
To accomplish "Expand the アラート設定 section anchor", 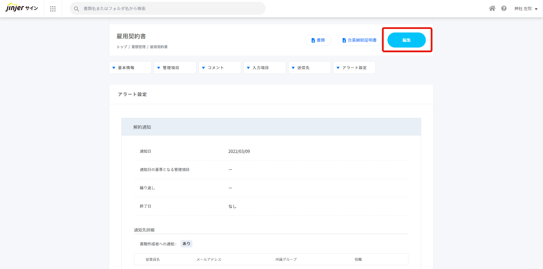I will tap(354, 68).
